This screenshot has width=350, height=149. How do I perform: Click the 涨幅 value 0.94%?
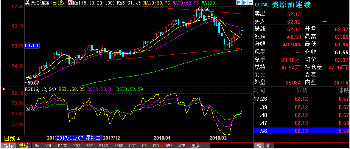[x=291, y=45]
